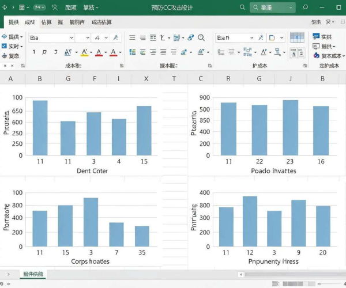Open the font size dropdown

88,37
